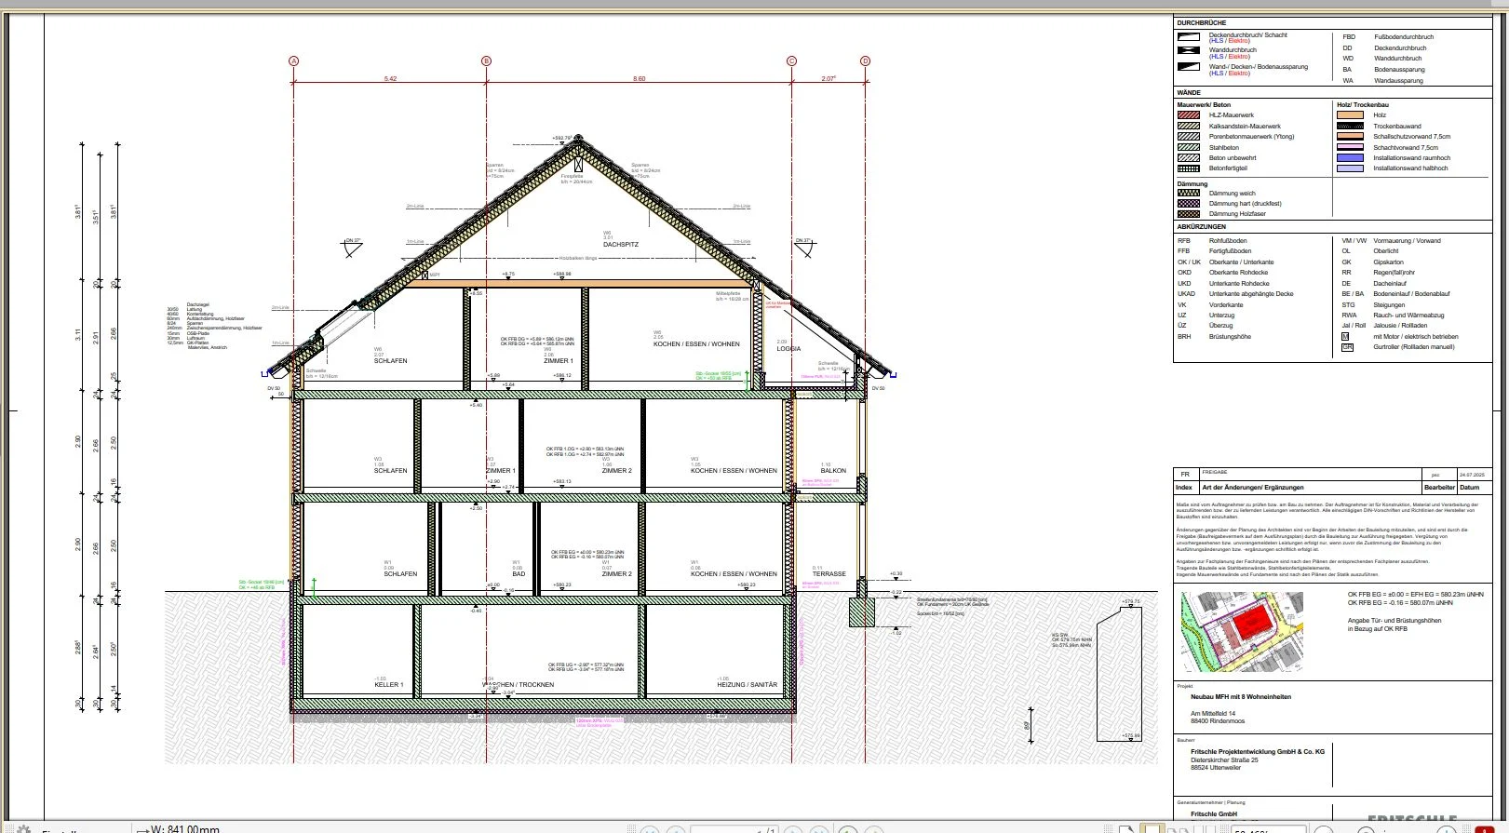Click the site plan thumbnail map

pos(1242,632)
